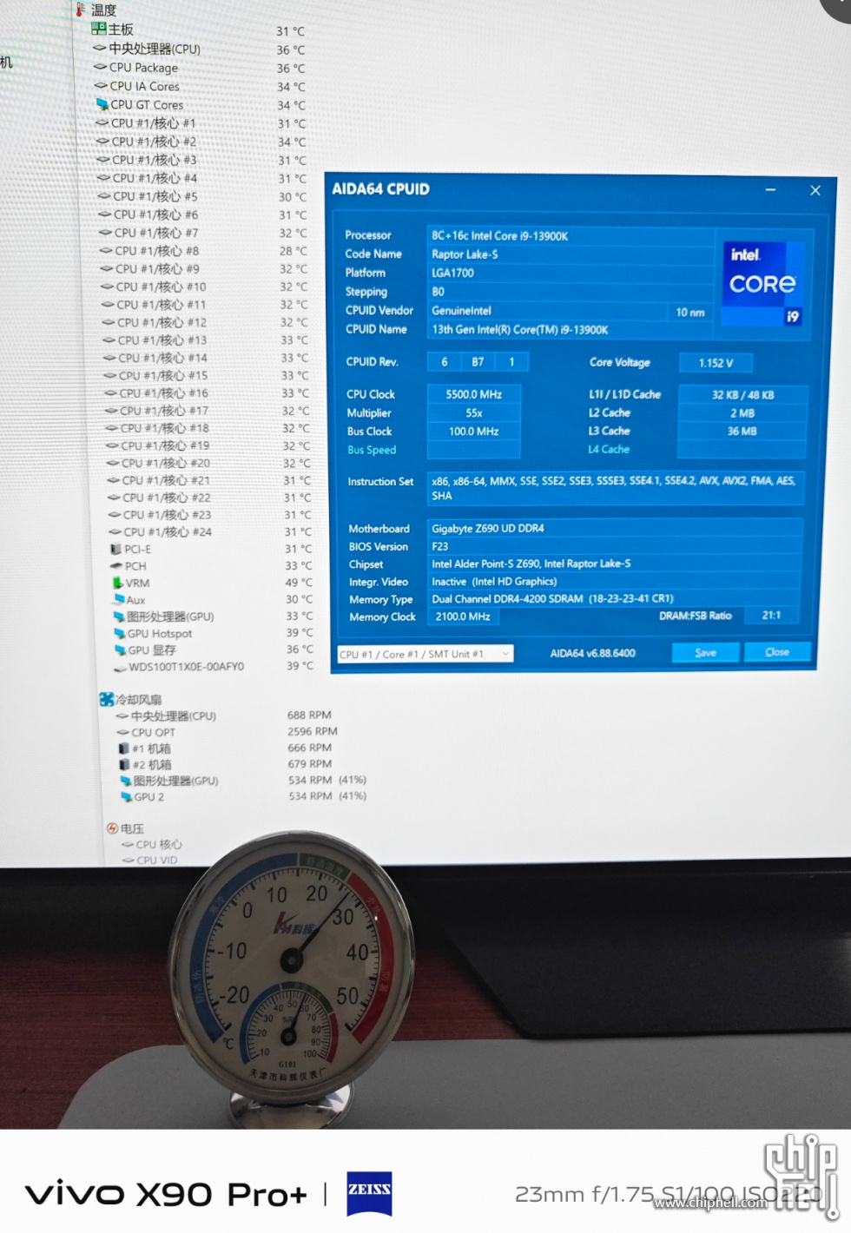Click the blue L4 Cache label
The width and height of the screenshot is (851, 1233).
pyautogui.click(x=609, y=449)
